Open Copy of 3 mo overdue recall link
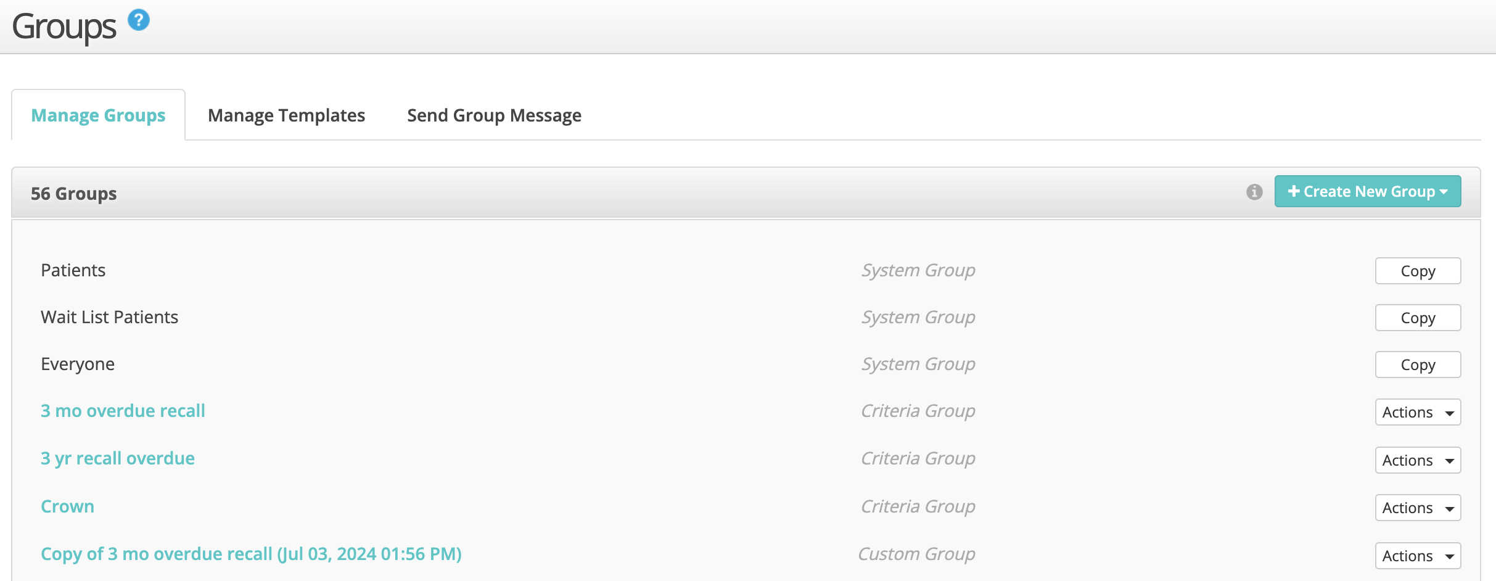This screenshot has width=1496, height=581. point(251,554)
